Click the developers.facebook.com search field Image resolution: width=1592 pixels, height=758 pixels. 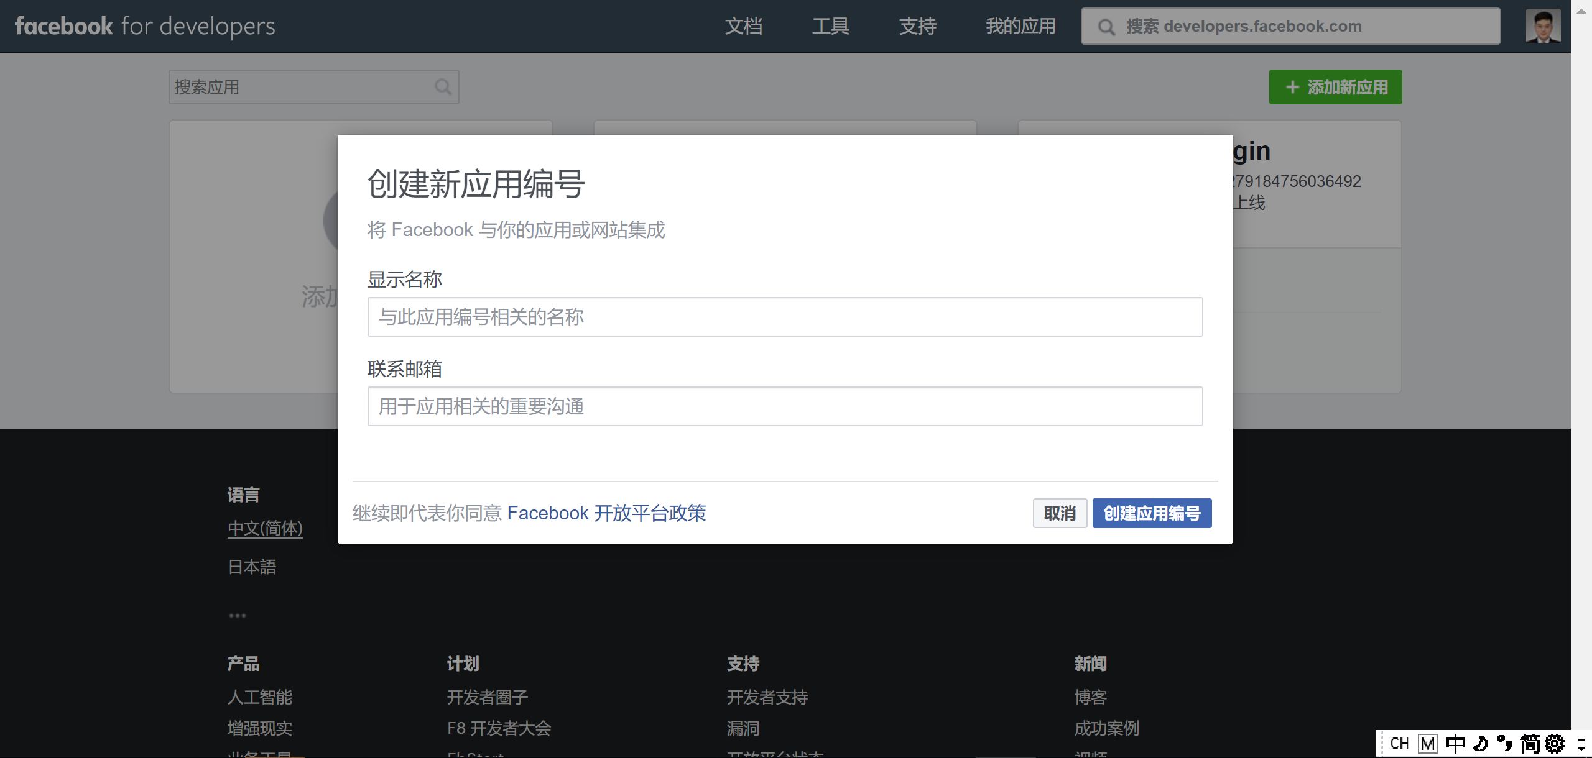(1290, 26)
